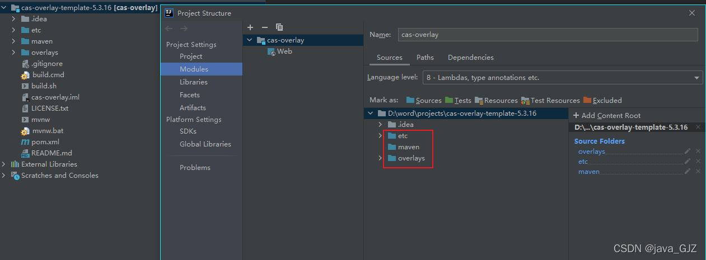Mark folder as Resources
The height and width of the screenshot is (260, 706).
pyautogui.click(x=496, y=101)
